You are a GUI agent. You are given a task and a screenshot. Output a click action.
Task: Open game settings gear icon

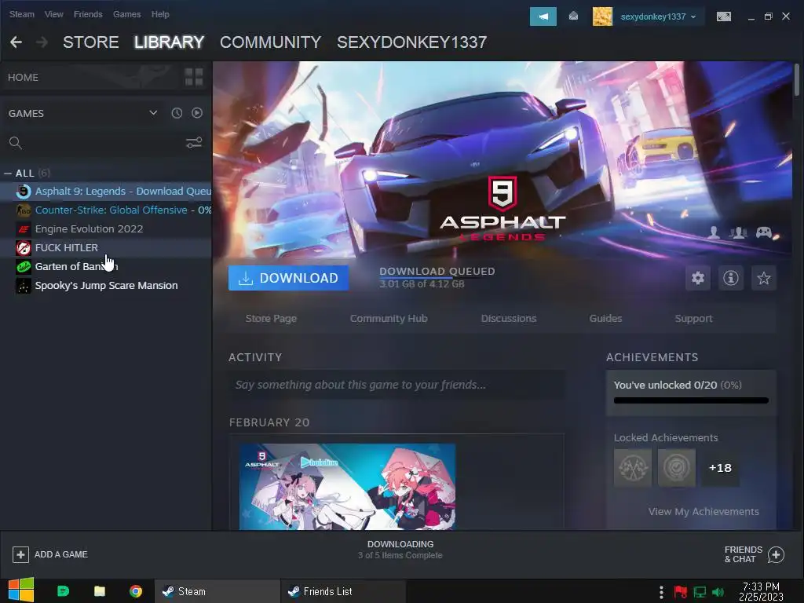tap(698, 278)
